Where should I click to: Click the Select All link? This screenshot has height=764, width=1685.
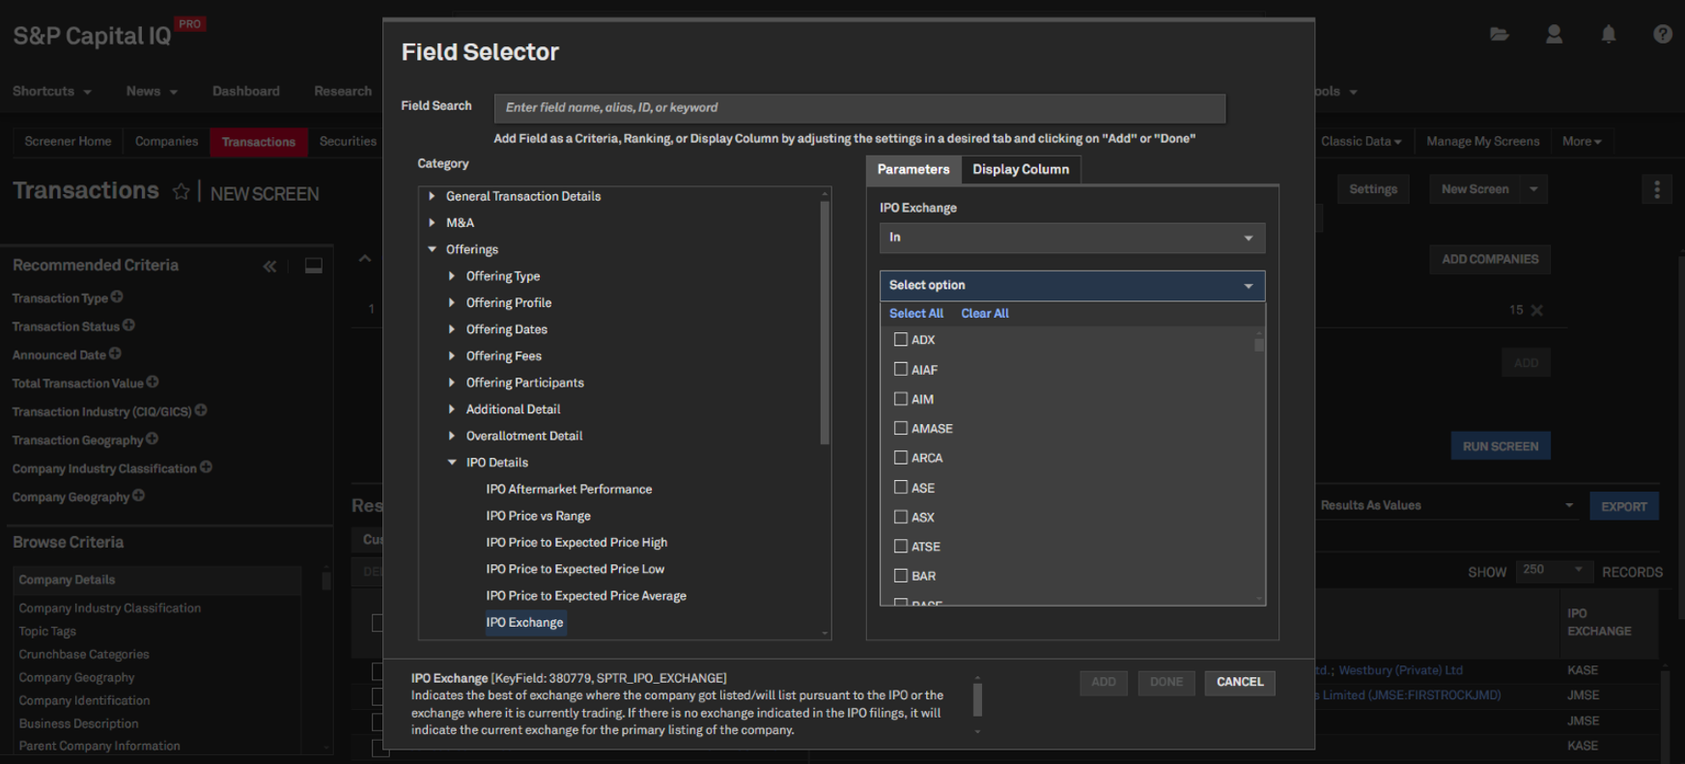[x=915, y=313]
